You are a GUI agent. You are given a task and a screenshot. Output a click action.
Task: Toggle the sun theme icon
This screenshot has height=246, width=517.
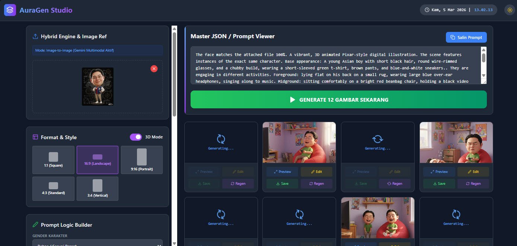point(510,10)
